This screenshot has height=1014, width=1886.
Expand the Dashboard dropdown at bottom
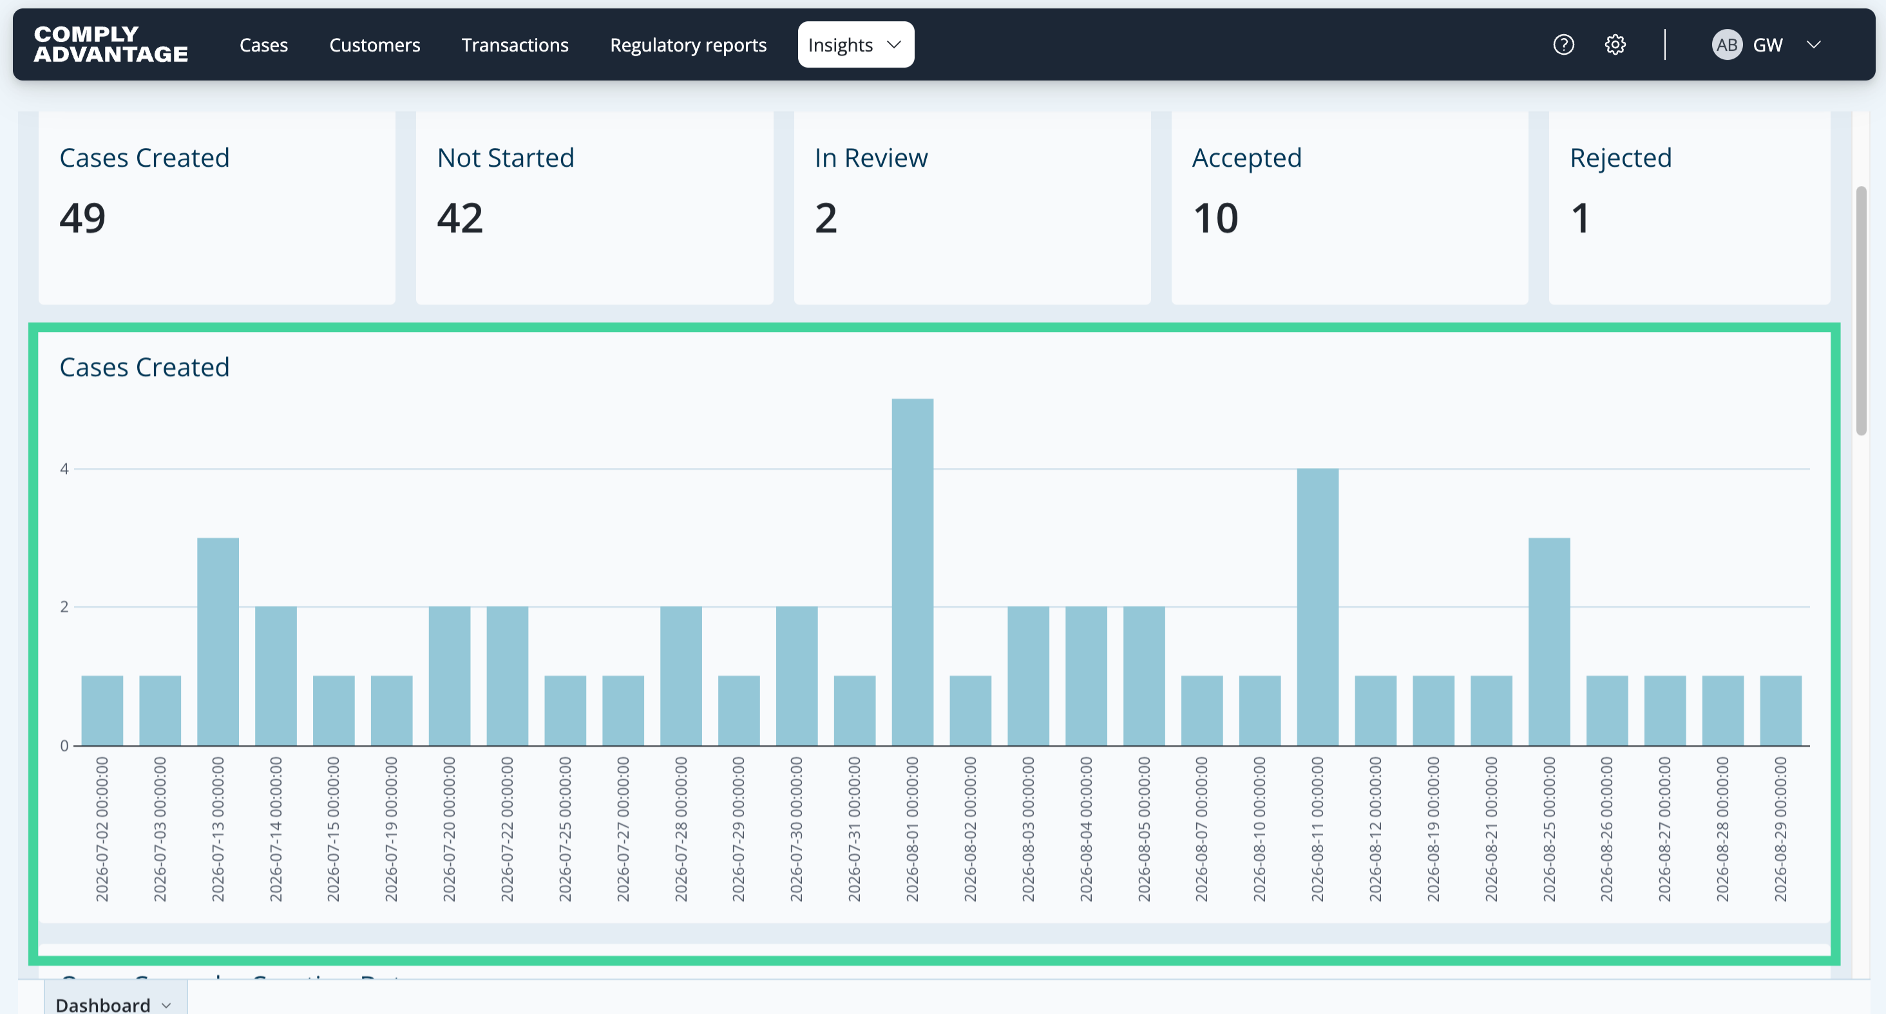click(x=115, y=1004)
